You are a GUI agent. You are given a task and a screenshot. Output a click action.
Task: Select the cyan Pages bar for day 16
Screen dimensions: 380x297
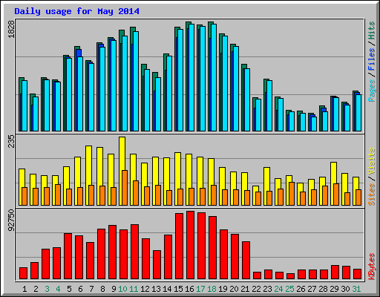coord(191,77)
